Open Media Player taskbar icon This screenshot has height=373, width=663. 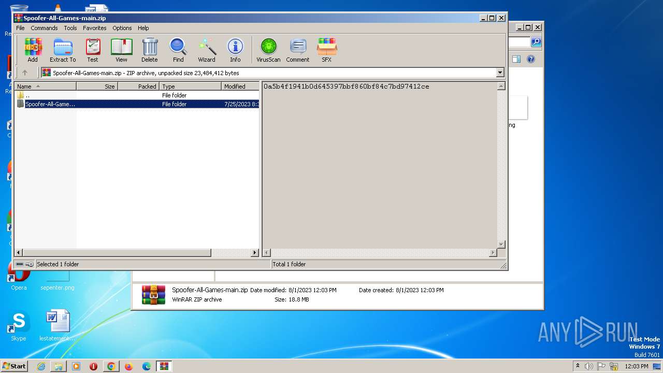[x=76, y=366]
